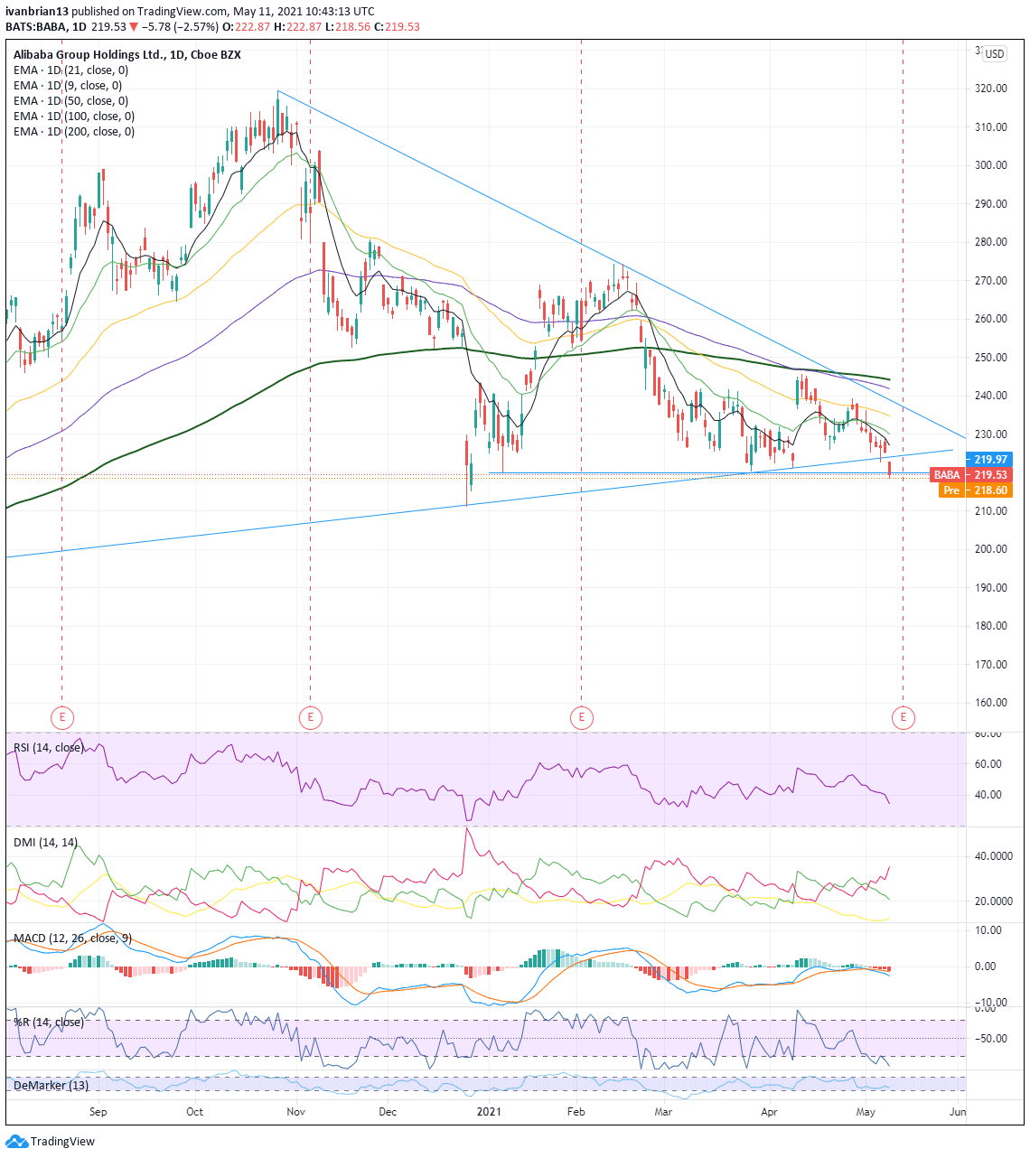This screenshot has width=1030, height=1158.
Task: Click the RSI (14, close) pane label
Action: coord(49,748)
